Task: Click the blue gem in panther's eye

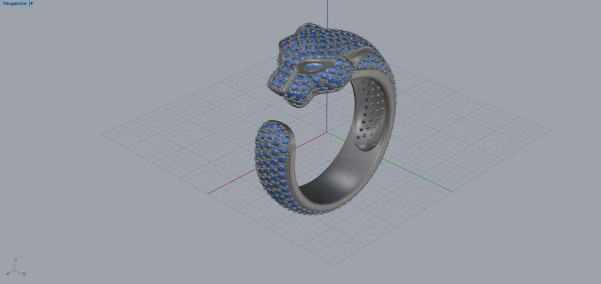Action: [314, 66]
